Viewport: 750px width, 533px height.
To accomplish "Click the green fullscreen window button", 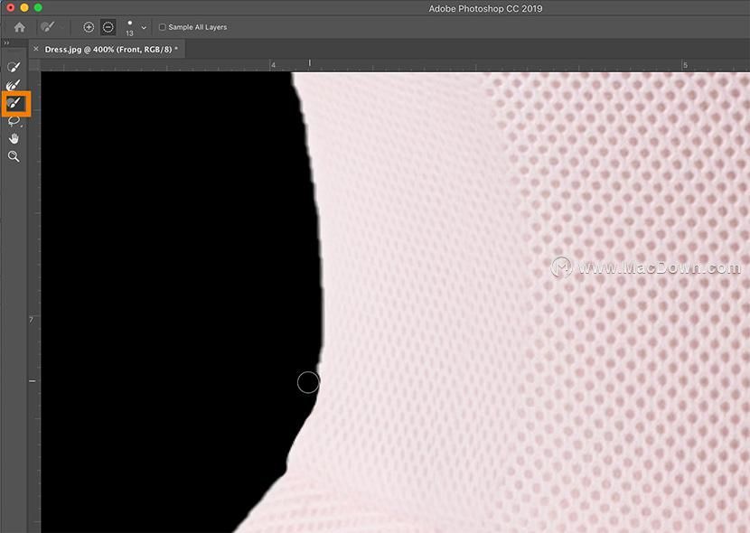I will (38, 7).
